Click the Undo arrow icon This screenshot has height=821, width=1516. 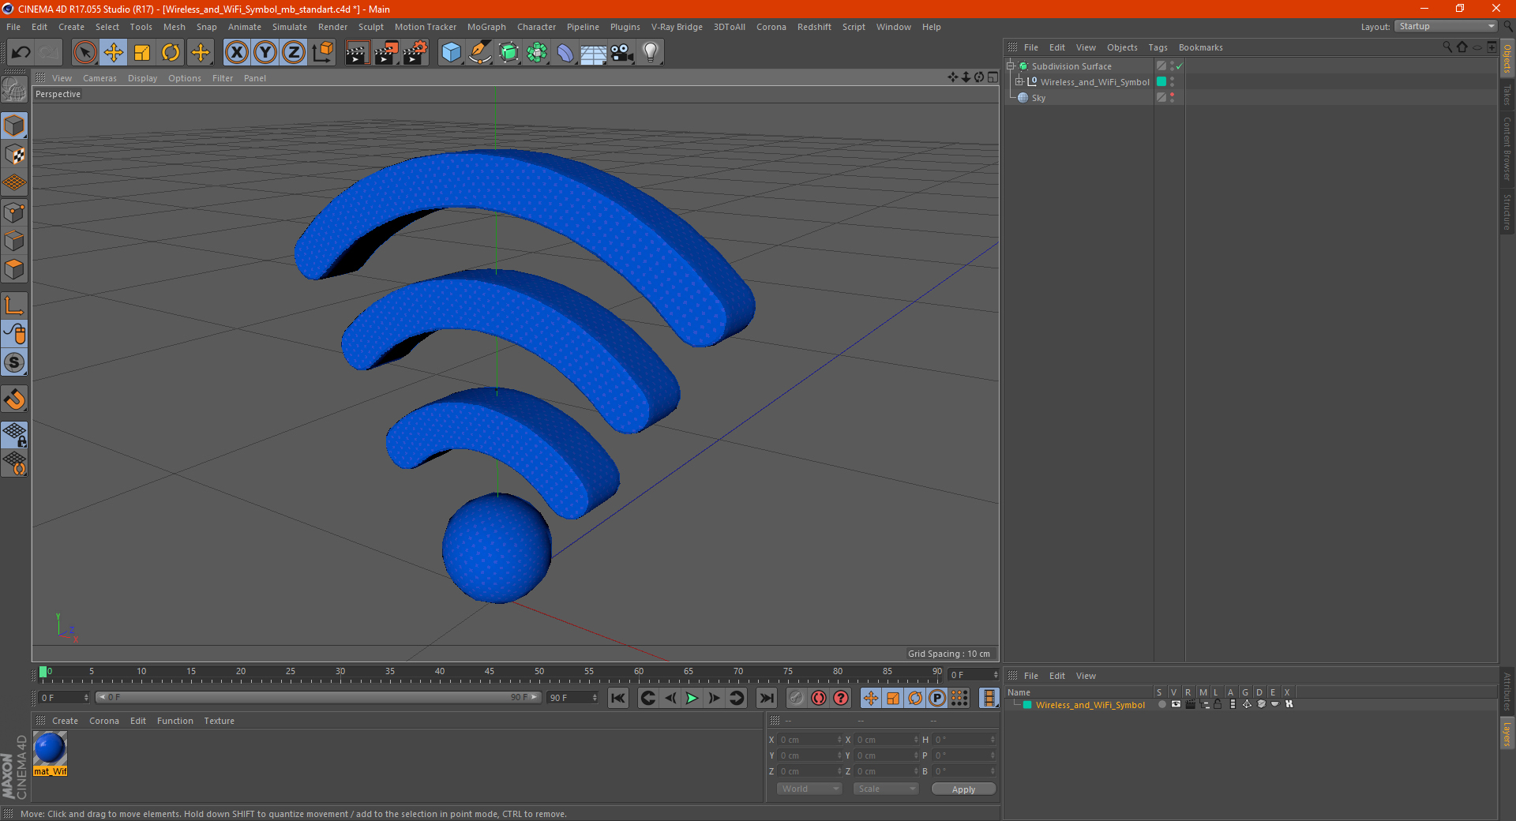tap(21, 52)
